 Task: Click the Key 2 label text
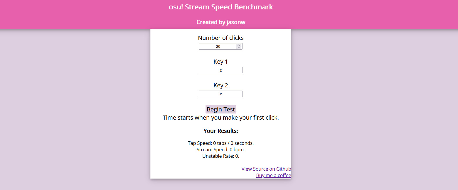[221, 85]
